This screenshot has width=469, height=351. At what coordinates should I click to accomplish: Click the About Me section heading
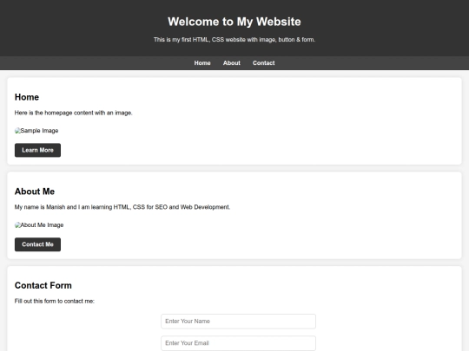point(35,192)
